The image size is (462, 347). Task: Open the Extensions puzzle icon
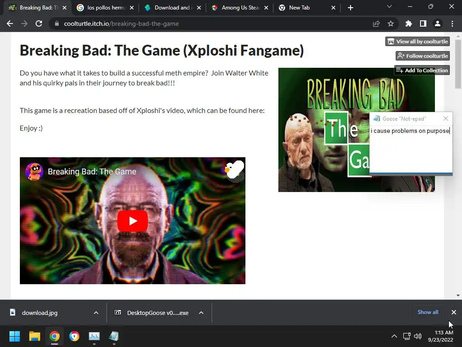[409, 23]
